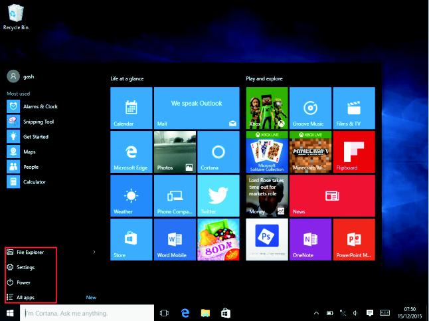Open the Groove Music tile
429x321 pixels.
tap(311, 108)
